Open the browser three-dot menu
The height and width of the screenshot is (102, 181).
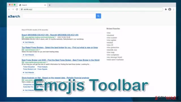[x=174, y=9]
